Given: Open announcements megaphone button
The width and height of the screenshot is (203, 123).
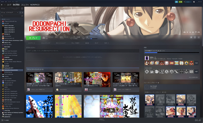Looking at the screenshot, I should click(x=176, y=2).
